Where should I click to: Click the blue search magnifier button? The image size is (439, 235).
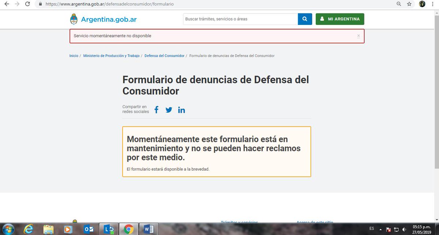coord(305,19)
